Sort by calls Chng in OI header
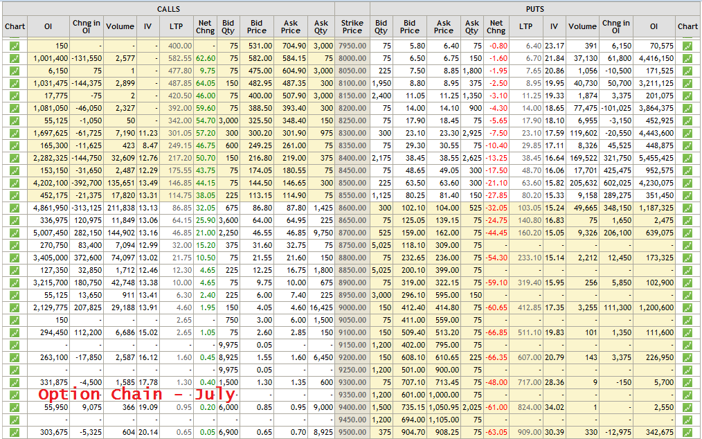This screenshot has width=702, height=439. pyautogui.click(x=86, y=26)
